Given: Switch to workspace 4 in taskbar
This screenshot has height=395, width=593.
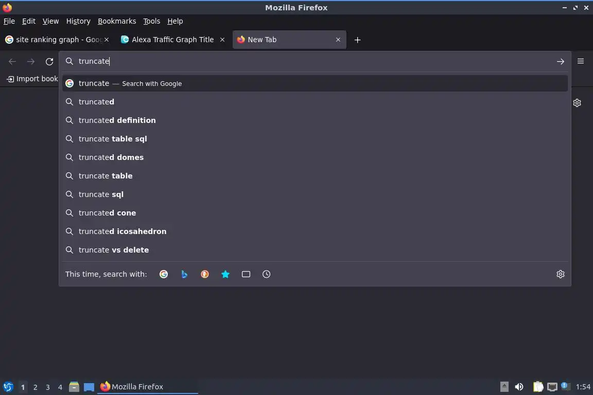Looking at the screenshot, I should pos(60,387).
